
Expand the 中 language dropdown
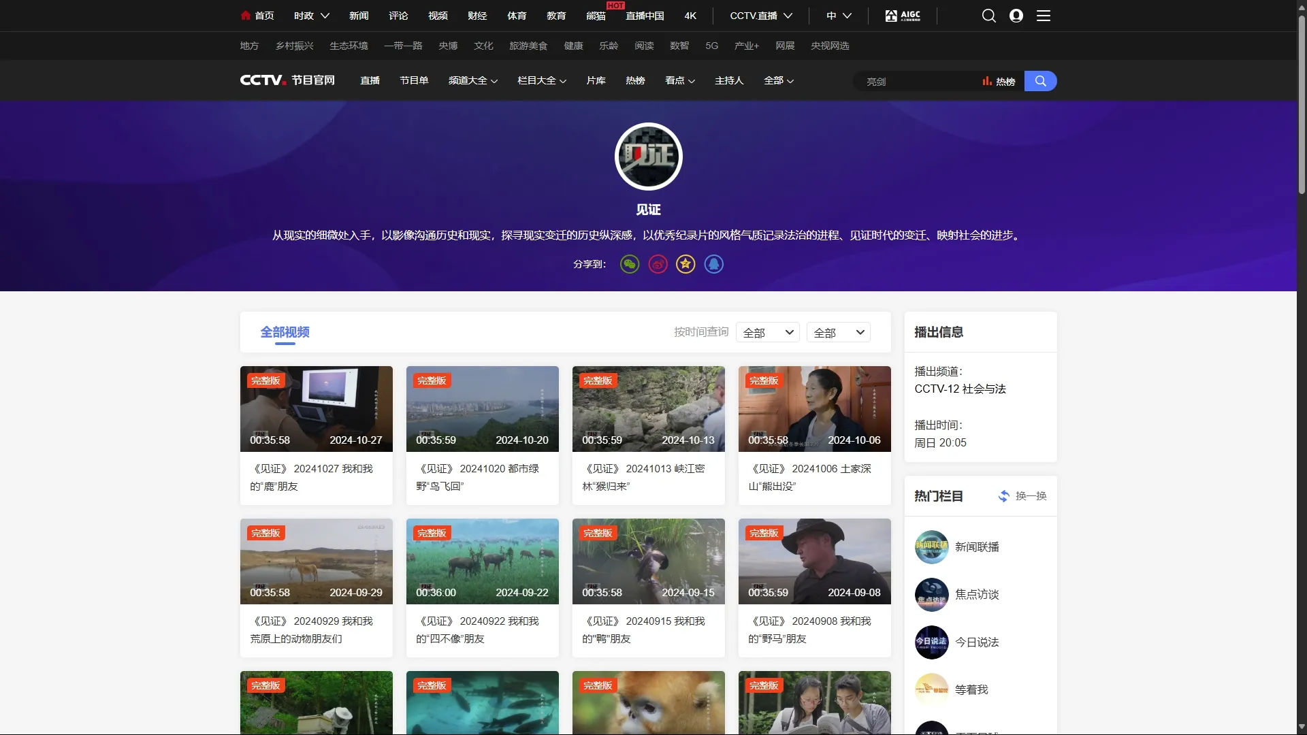(x=839, y=15)
